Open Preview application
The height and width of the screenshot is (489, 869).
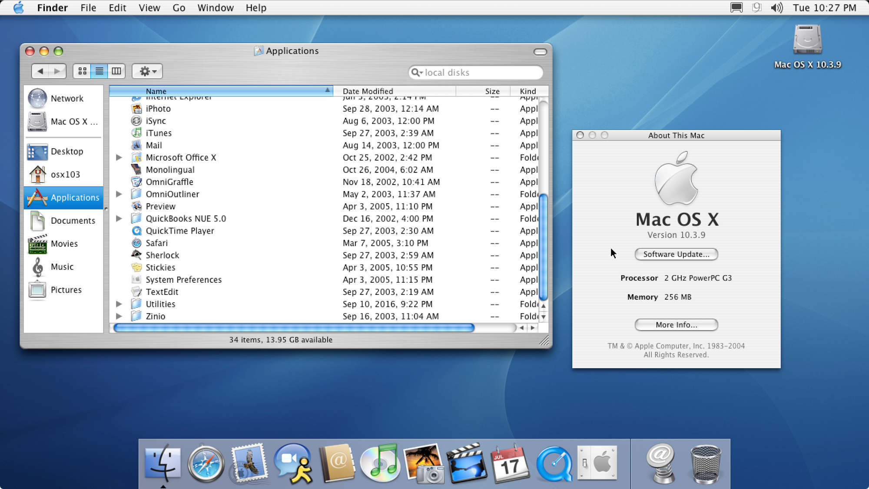pos(161,206)
